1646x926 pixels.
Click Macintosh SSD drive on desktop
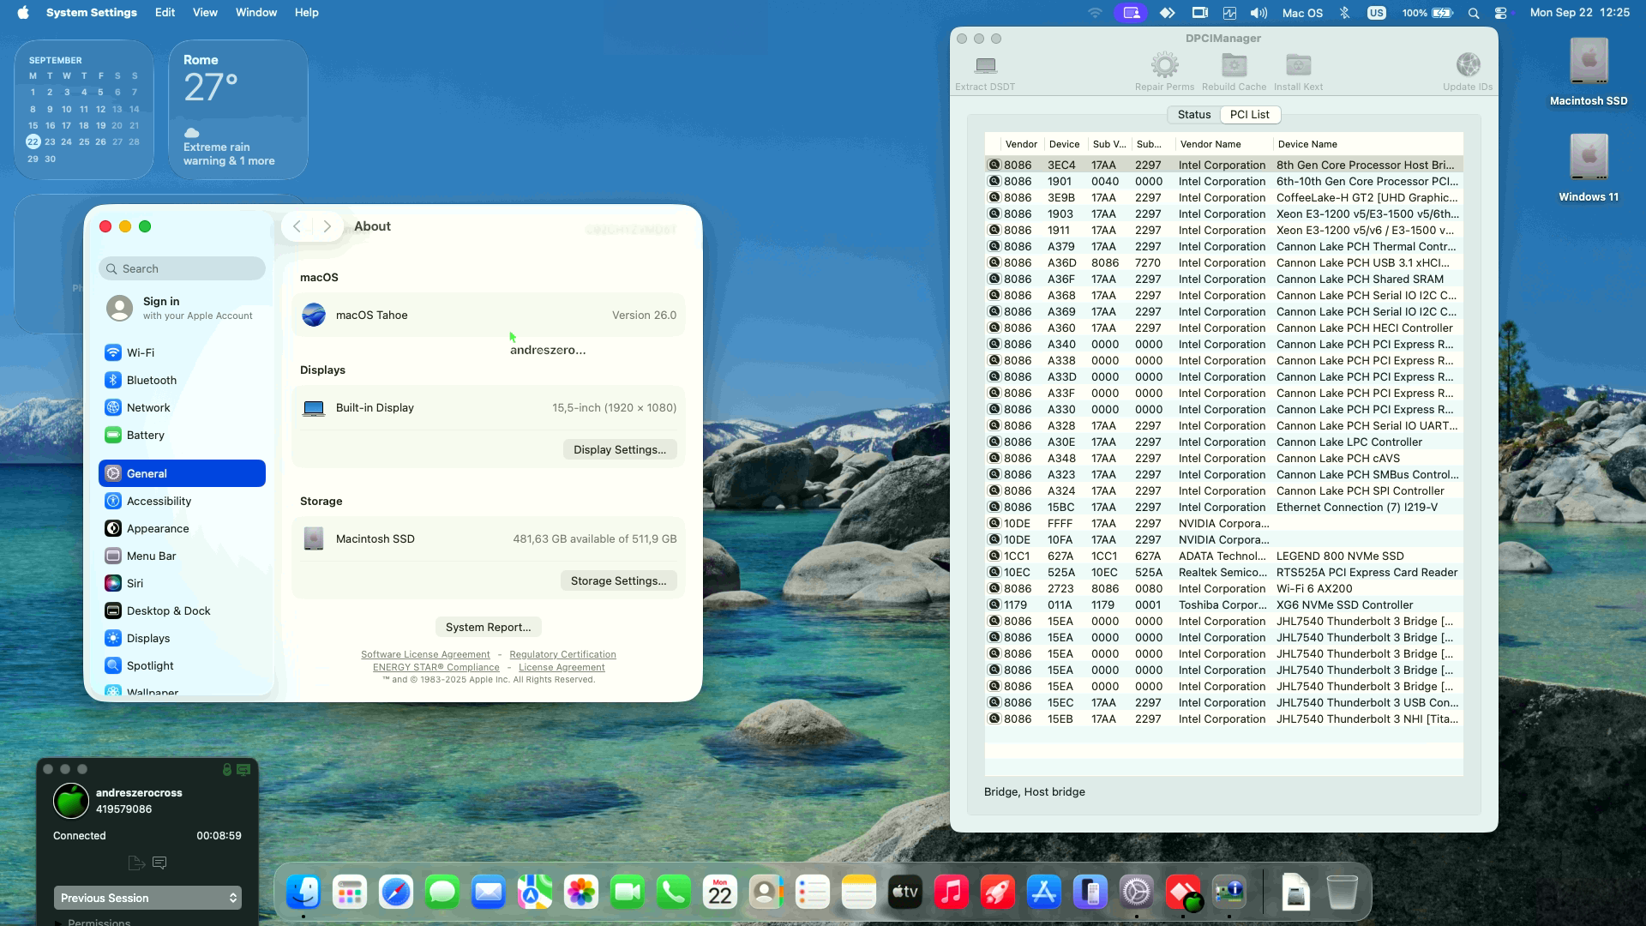tap(1589, 72)
